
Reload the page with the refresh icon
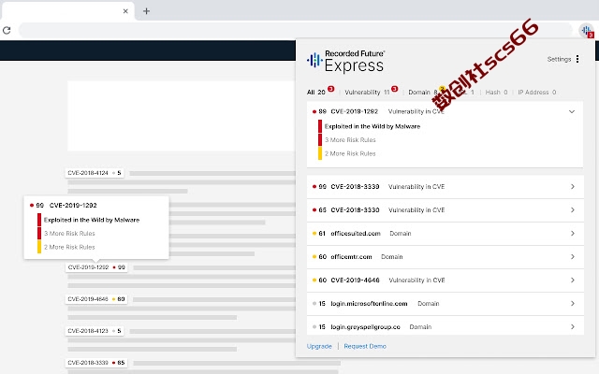(7, 30)
